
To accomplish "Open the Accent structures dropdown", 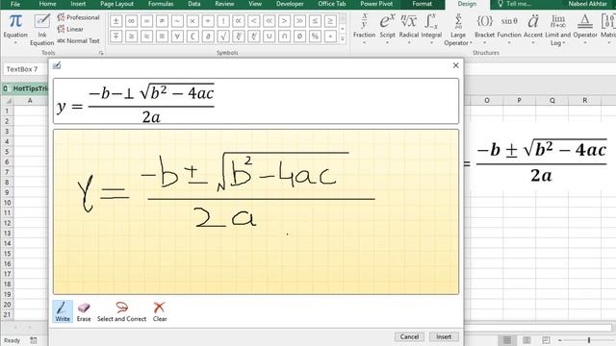I will 532,29.
